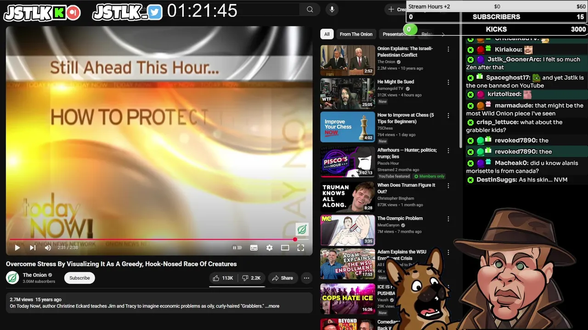
Task: Select the All filter chip
Action: tap(327, 34)
